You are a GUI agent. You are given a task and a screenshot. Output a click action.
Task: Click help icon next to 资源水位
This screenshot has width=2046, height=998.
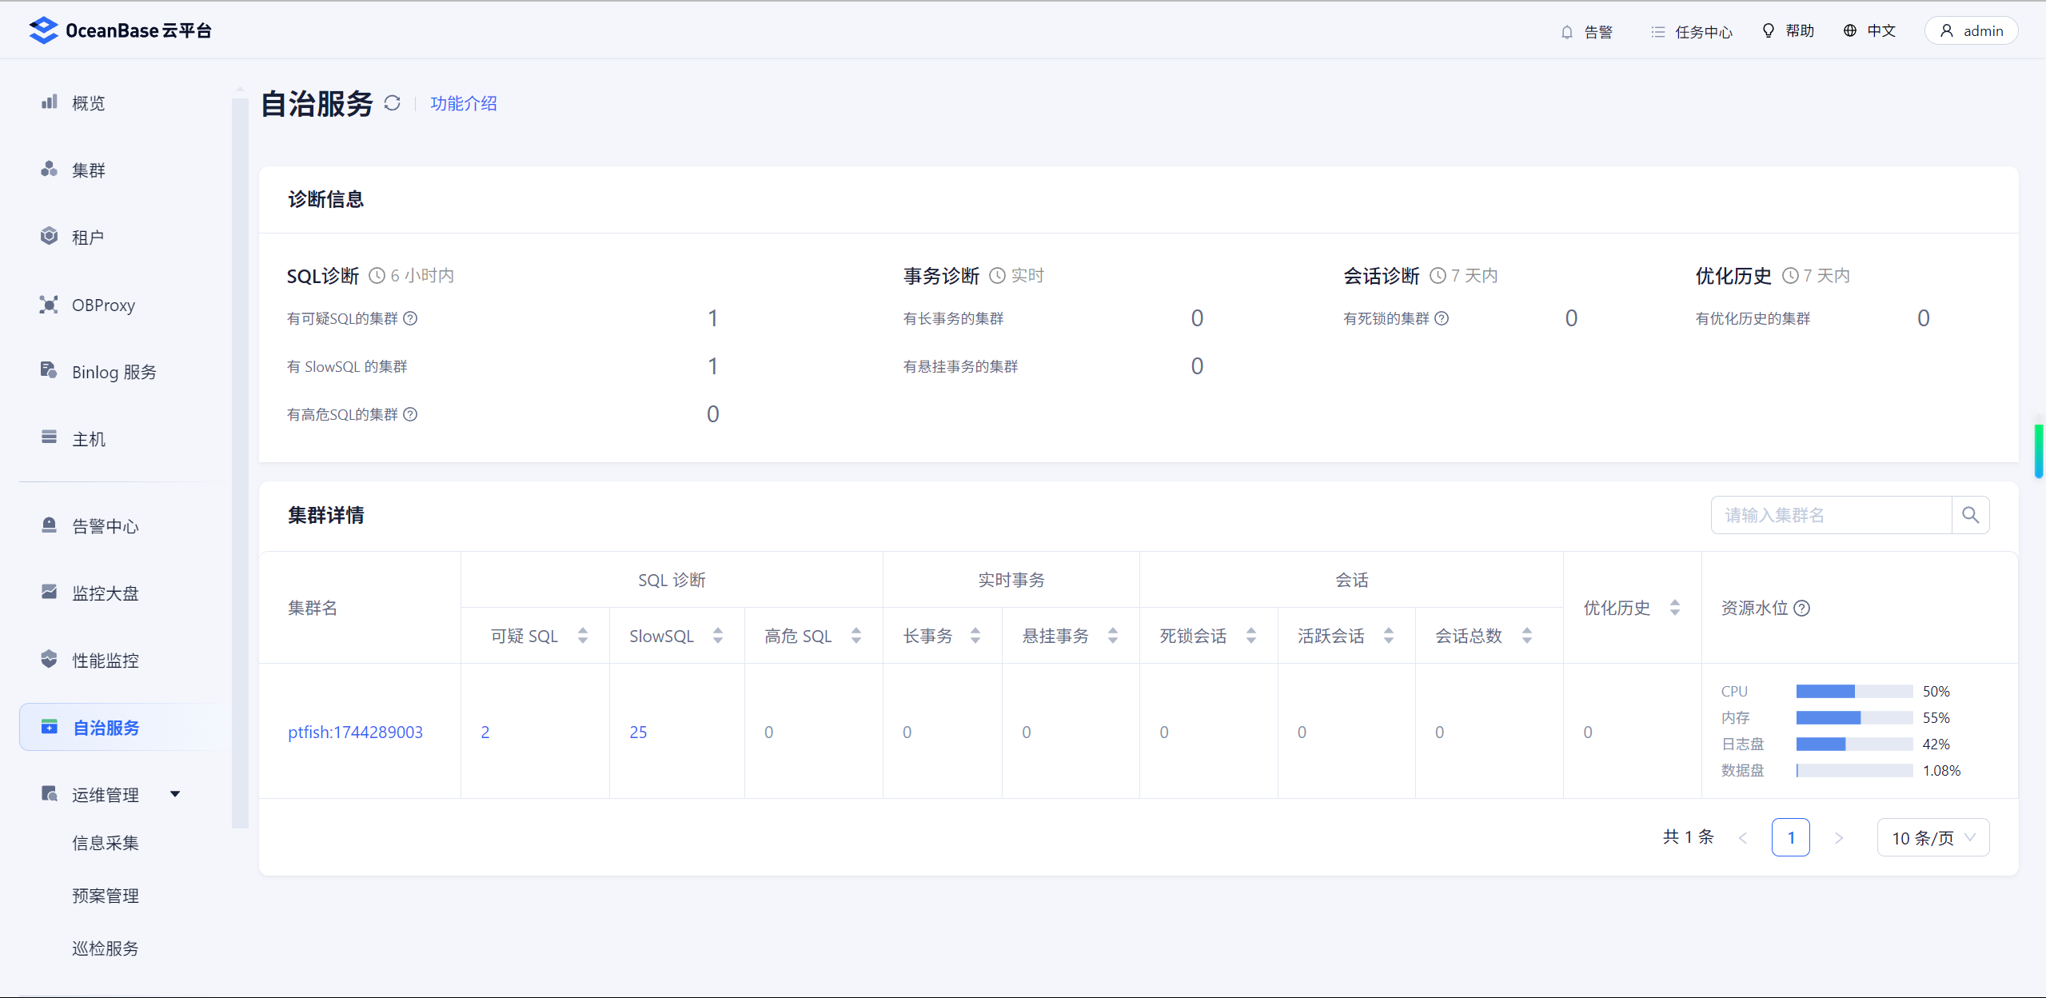click(1802, 609)
